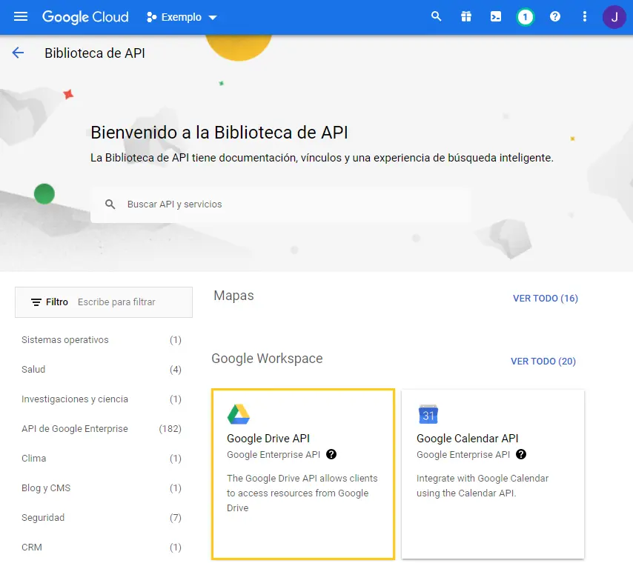Click VER TODO (16) for Mapas

pos(546,299)
